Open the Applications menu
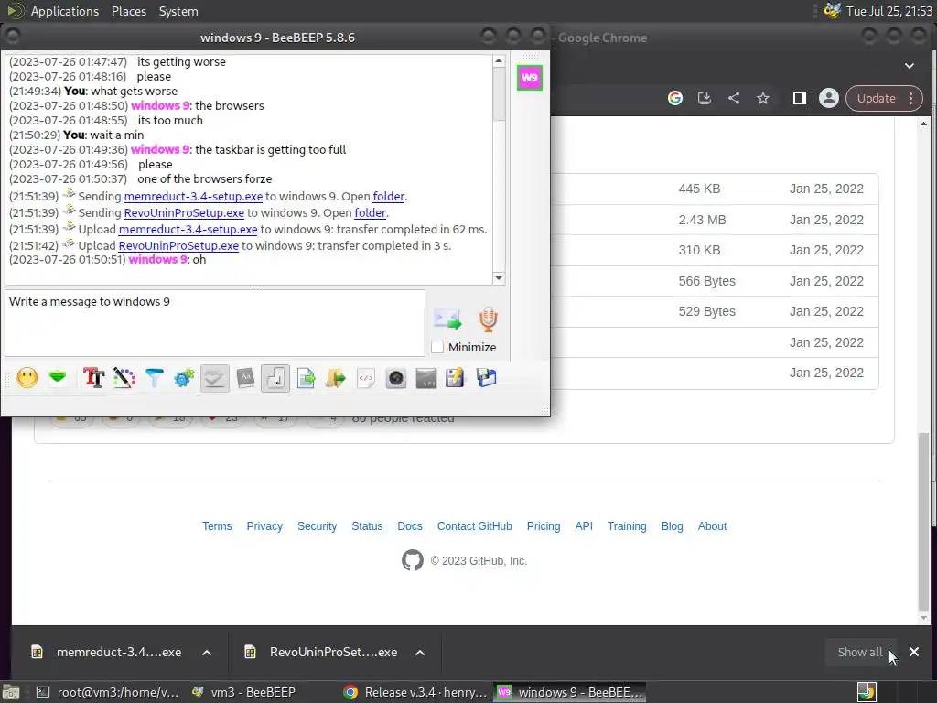Screen dimensions: 937x703 [65, 11]
